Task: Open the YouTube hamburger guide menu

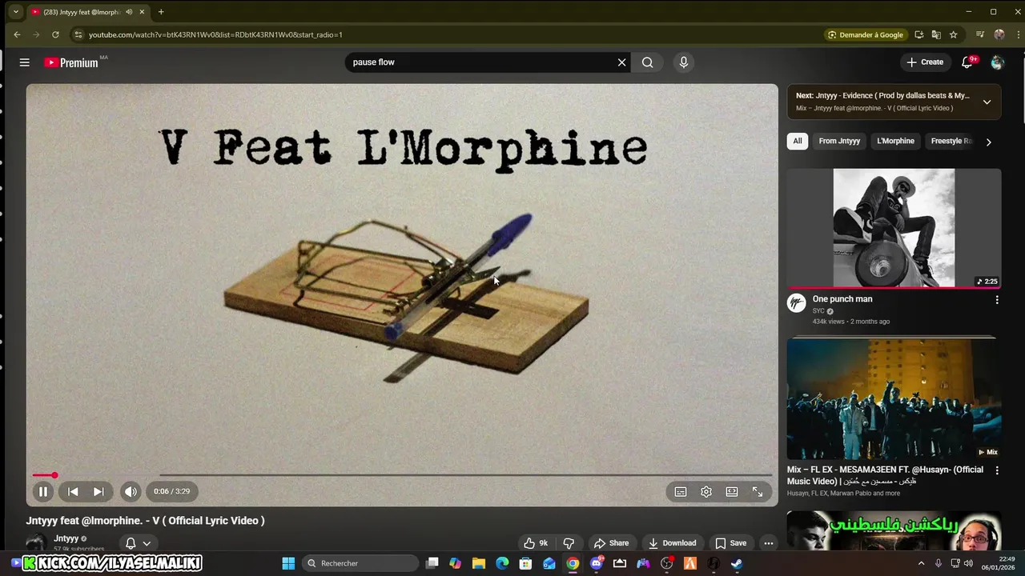Action: [x=24, y=62]
